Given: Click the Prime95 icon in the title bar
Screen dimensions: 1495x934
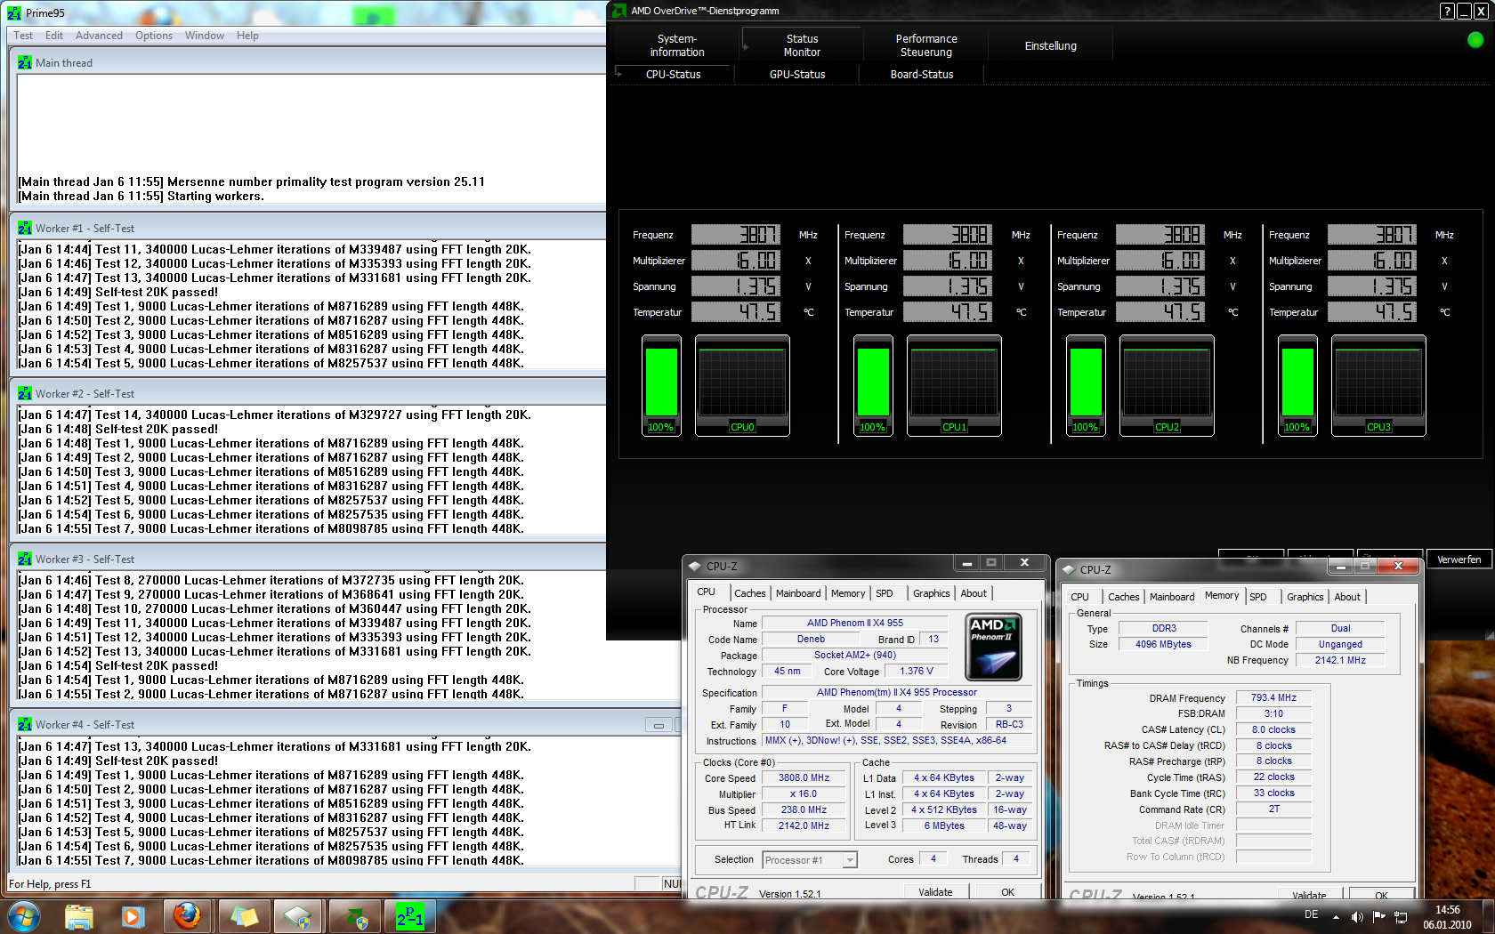Looking at the screenshot, I should (x=14, y=12).
